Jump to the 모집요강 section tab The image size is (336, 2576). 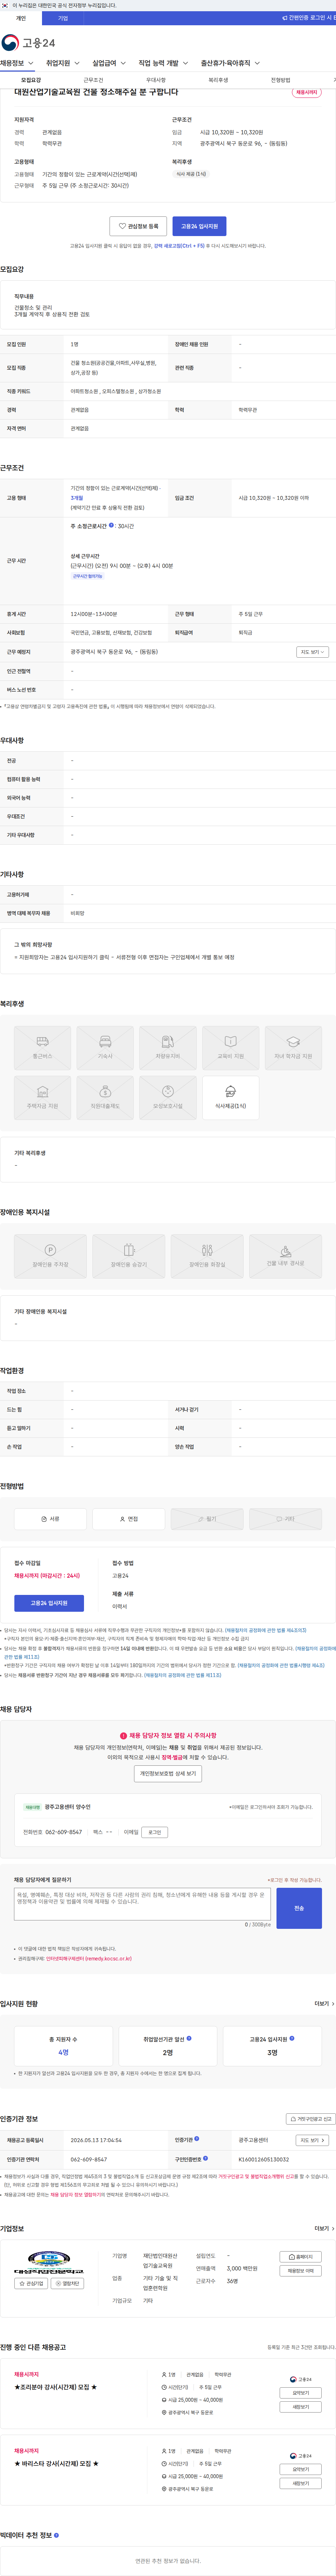coord(31,80)
